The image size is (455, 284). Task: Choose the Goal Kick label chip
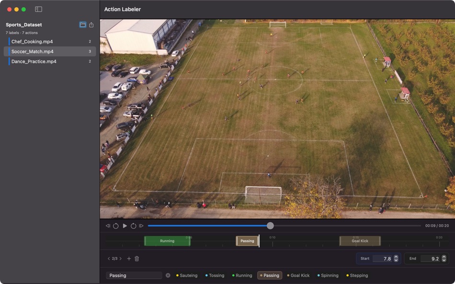[298, 275]
